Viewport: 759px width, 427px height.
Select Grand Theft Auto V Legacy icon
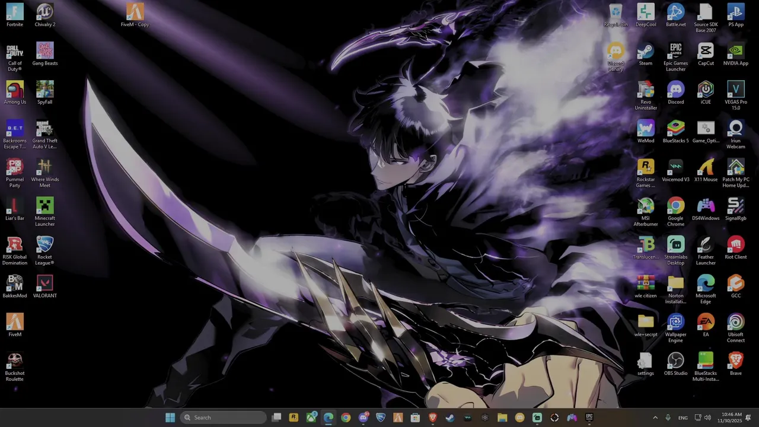45,135
